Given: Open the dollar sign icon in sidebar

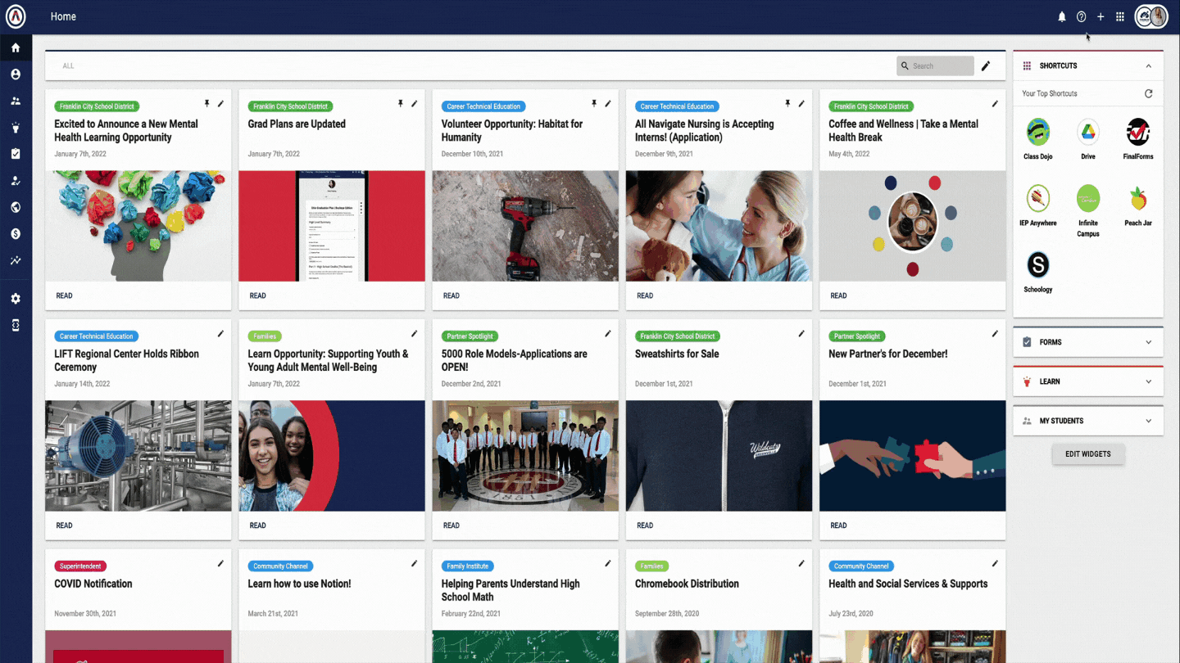Looking at the screenshot, I should coord(16,234).
